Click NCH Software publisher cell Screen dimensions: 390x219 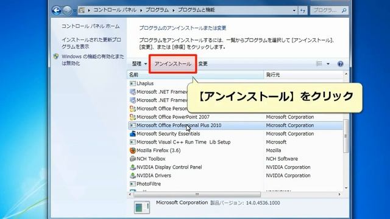(x=282, y=159)
